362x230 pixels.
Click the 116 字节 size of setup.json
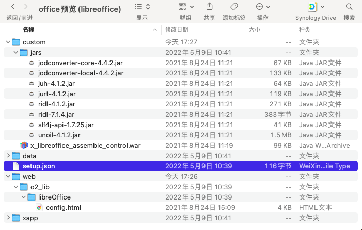click(x=278, y=166)
